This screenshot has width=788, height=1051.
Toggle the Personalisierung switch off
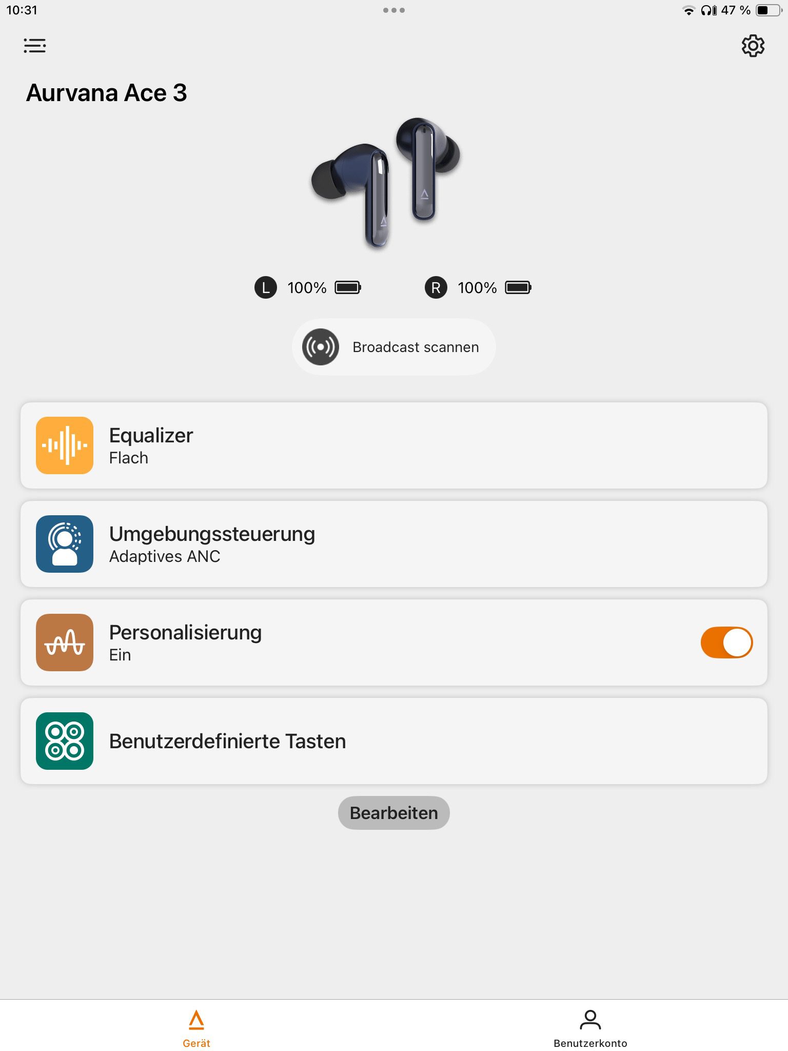pyautogui.click(x=726, y=643)
